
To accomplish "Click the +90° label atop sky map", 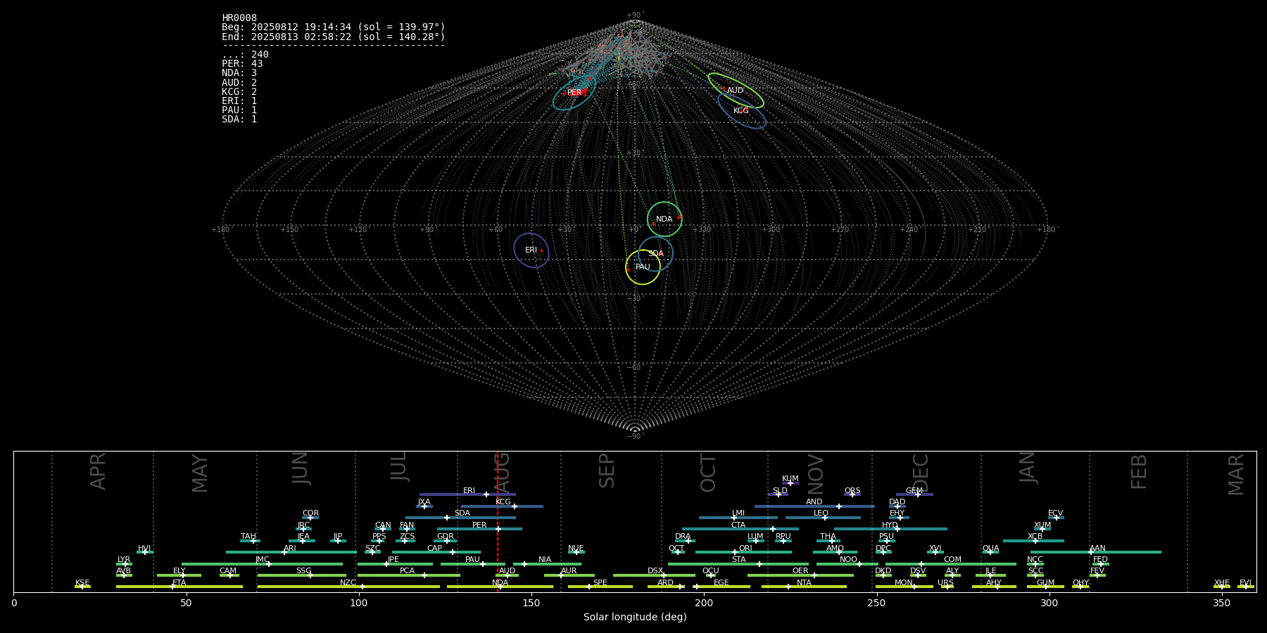I will 635,15.
